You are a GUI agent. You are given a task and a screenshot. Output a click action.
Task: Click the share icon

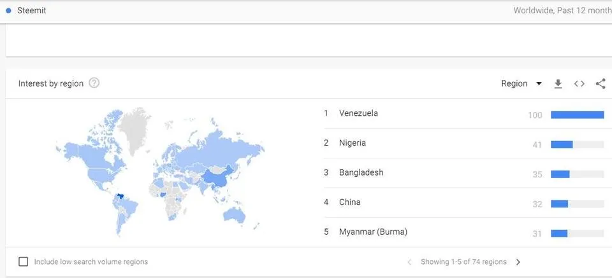click(601, 84)
